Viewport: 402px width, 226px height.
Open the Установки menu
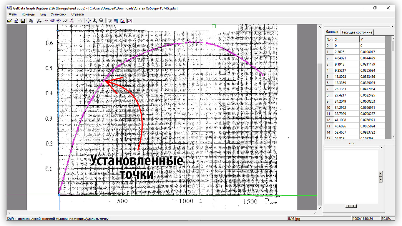click(58, 14)
